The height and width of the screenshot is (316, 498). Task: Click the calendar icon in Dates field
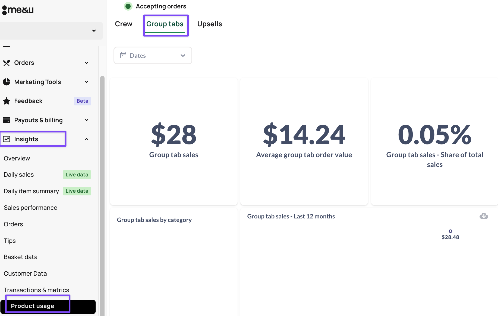click(123, 56)
